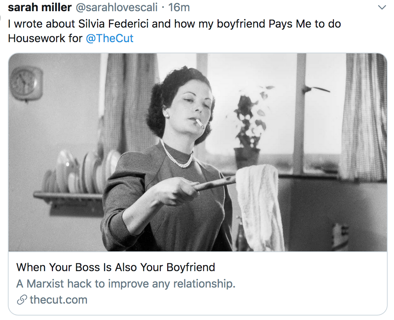The image size is (394, 320).
Task: Click the dish rack in the photo
Action: coord(75,181)
